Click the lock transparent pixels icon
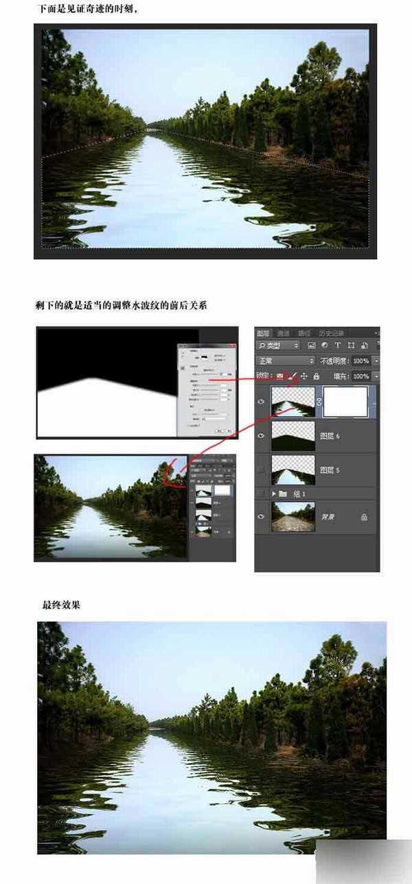Viewport: 412px width, 884px height. coord(280,376)
